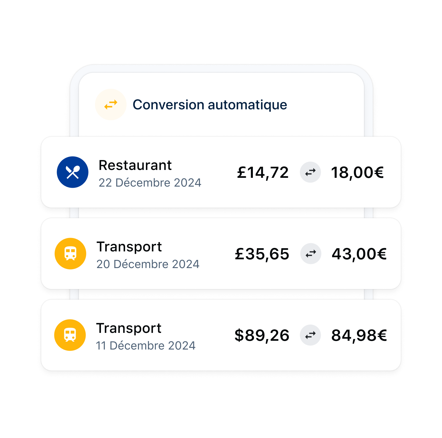Click the 84,98€ converted amount
442x438 pixels.
click(x=359, y=336)
